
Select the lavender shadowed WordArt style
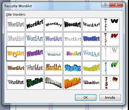(x=54, y=39)
